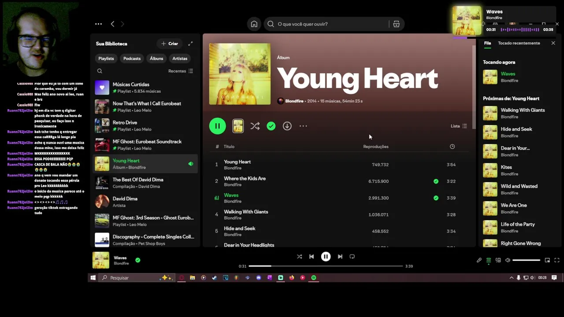This screenshot has width=564, height=317.
Task: Skip to previous track in the player bar
Action: [x=312, y=256]
